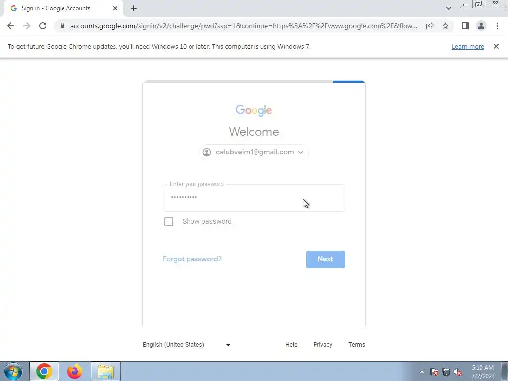Minimize the Chrome window

(x=466, y=4)
